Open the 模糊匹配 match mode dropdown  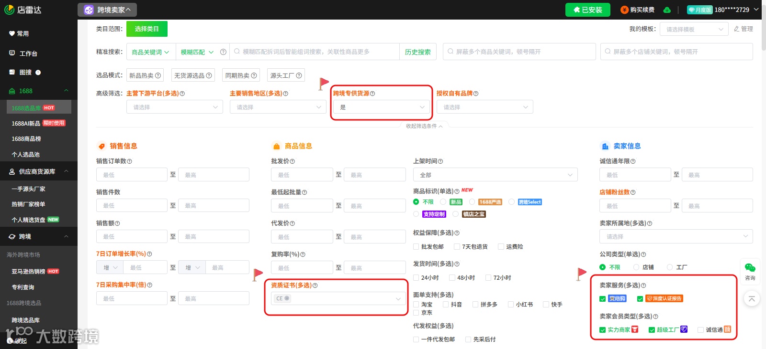[197, 52]
